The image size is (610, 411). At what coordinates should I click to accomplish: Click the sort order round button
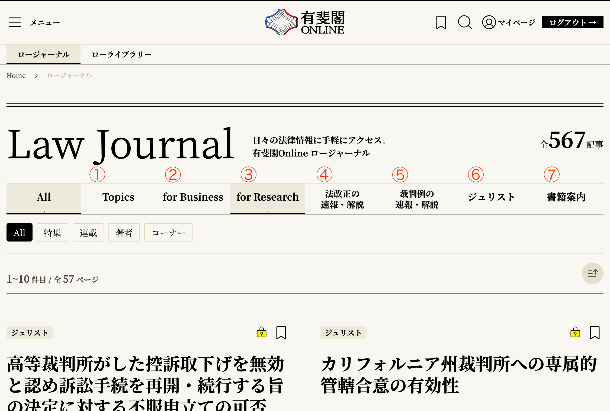pos(592,273)
